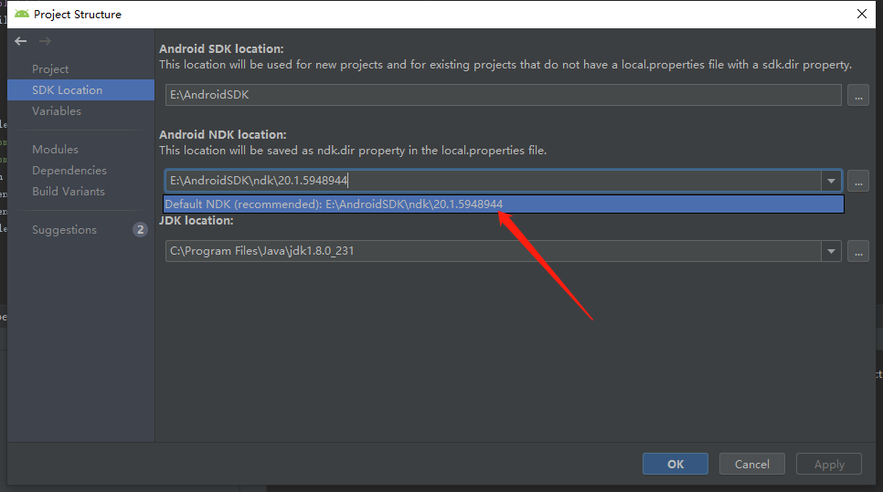Click the Android NDK location text field
Screen dimensions: 883x492
point(493,181)
